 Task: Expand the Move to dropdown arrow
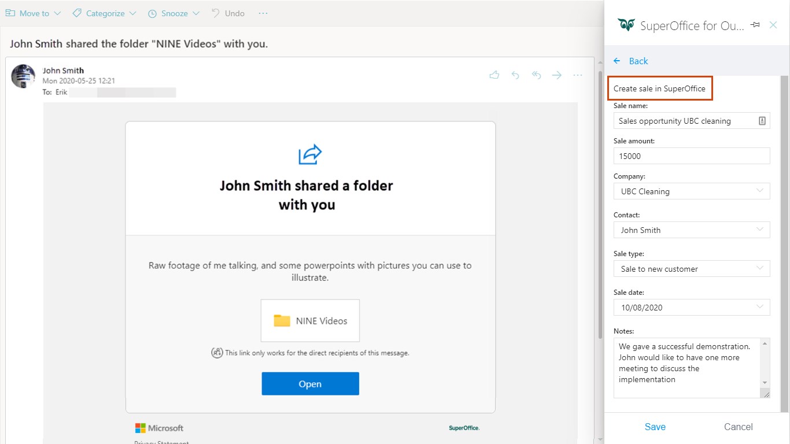tap(57, 13)
